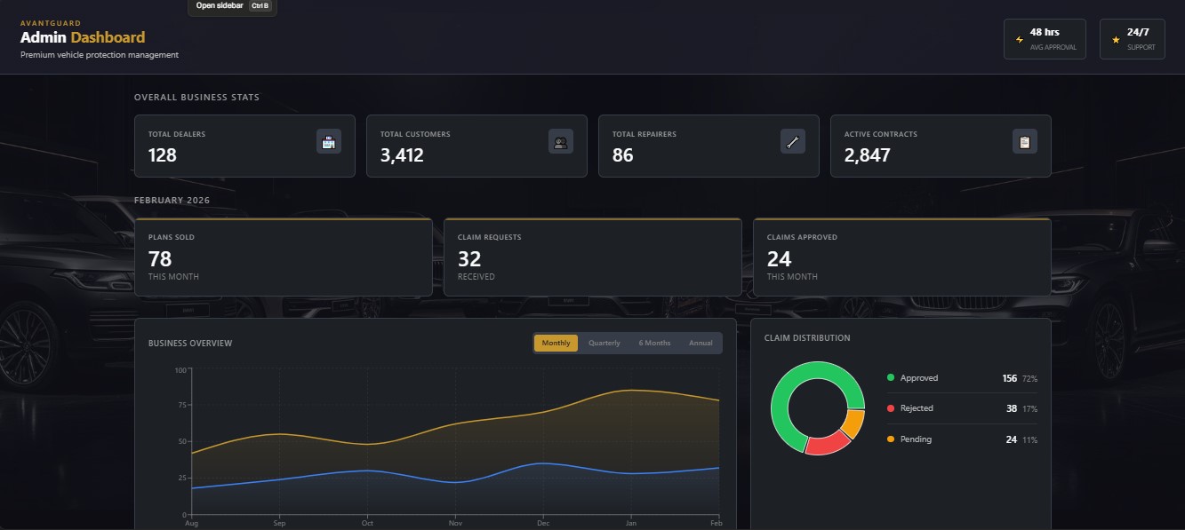
Task: Click the Open sidebar tooltip button
Action: pyautogui.click(x=232, y=6)
